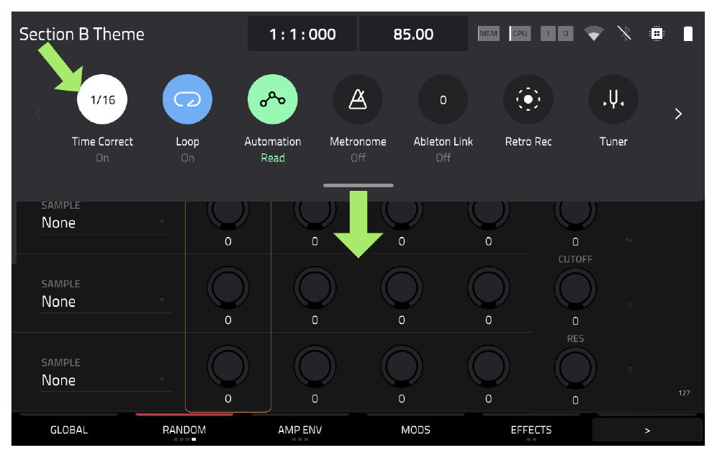Open Bluetooth settings from the crossed-out icon
Viewport: 717px width, 458px height.
[625, 33]
